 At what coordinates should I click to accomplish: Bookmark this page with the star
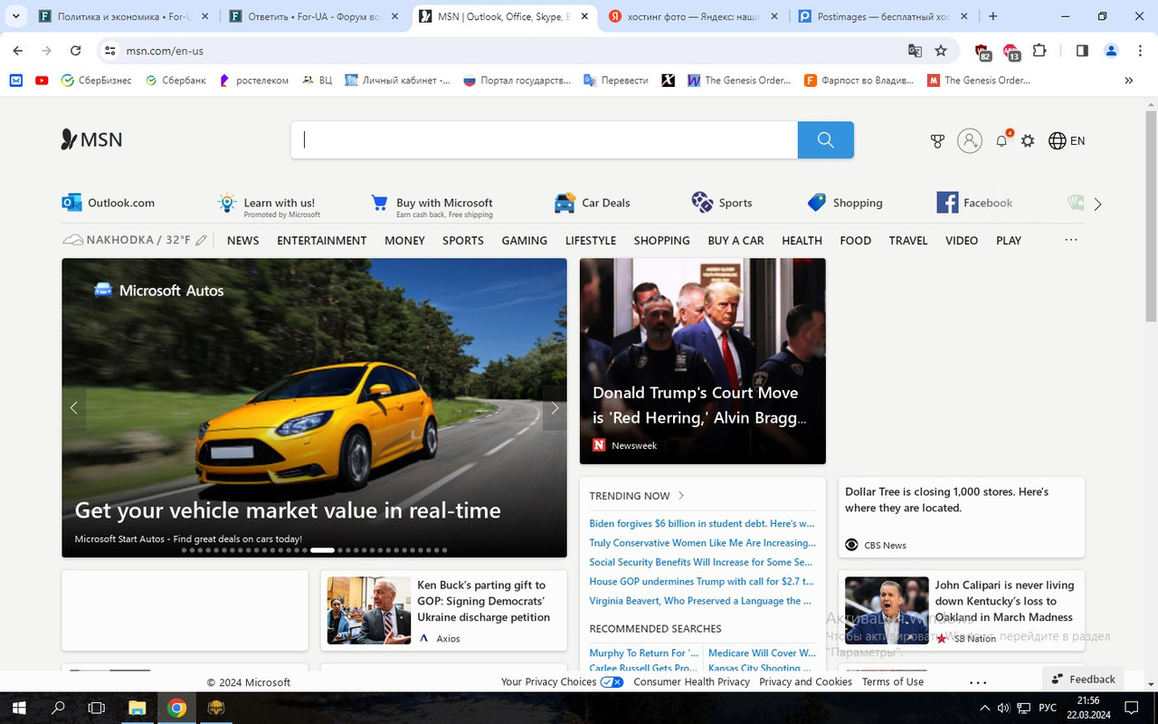click(941, 51)
